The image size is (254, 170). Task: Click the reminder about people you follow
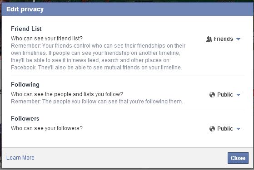tap(97, 102)
